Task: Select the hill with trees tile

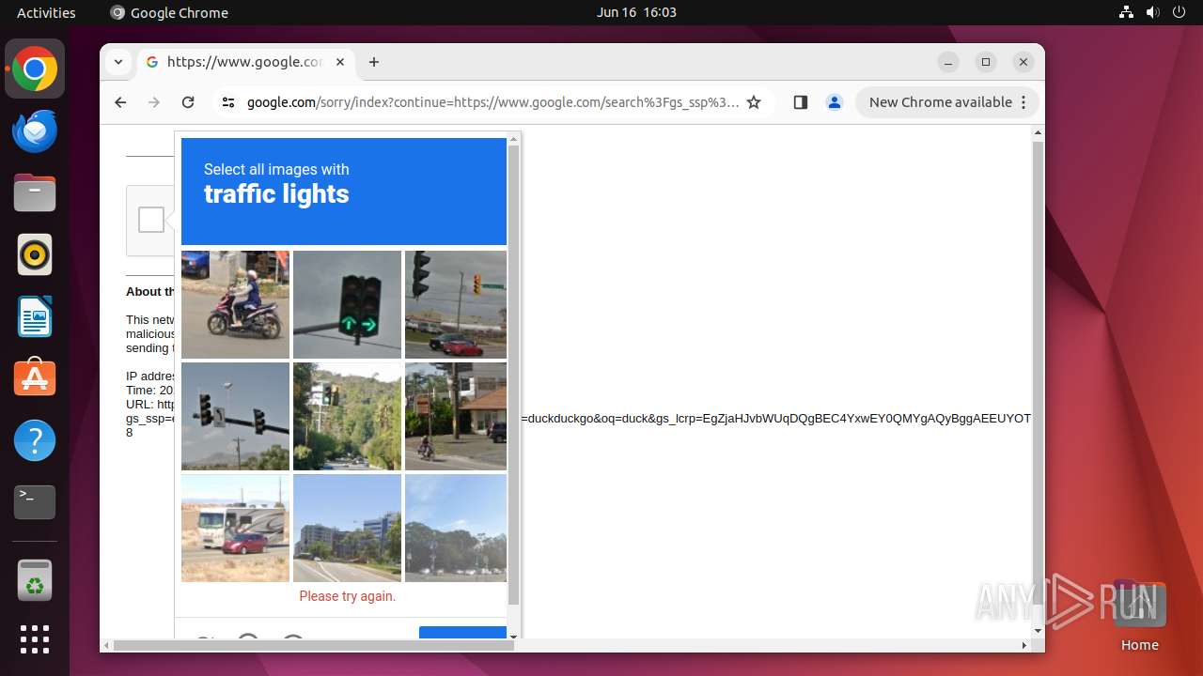Action: [456, 528]
